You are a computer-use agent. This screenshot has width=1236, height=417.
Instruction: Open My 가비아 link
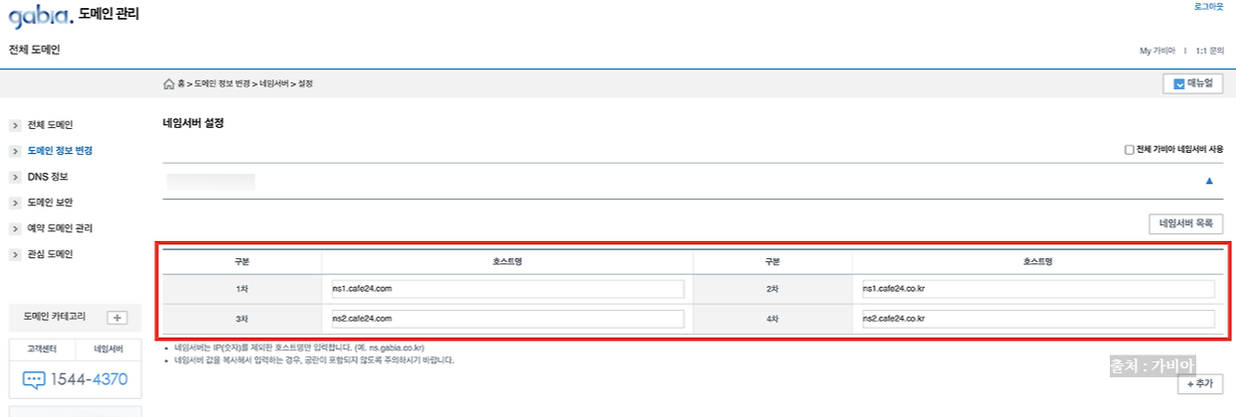click(x=1157, y=50)
